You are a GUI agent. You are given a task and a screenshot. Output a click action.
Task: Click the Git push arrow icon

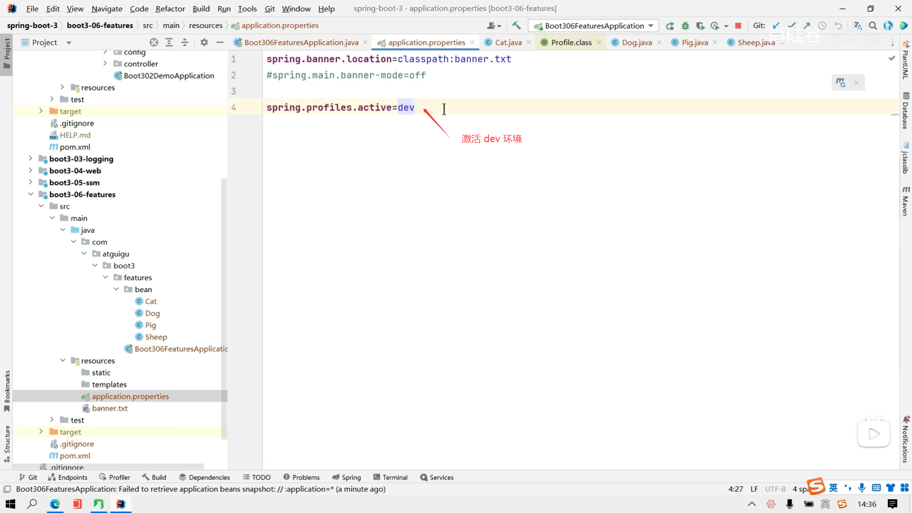[807, 26]
